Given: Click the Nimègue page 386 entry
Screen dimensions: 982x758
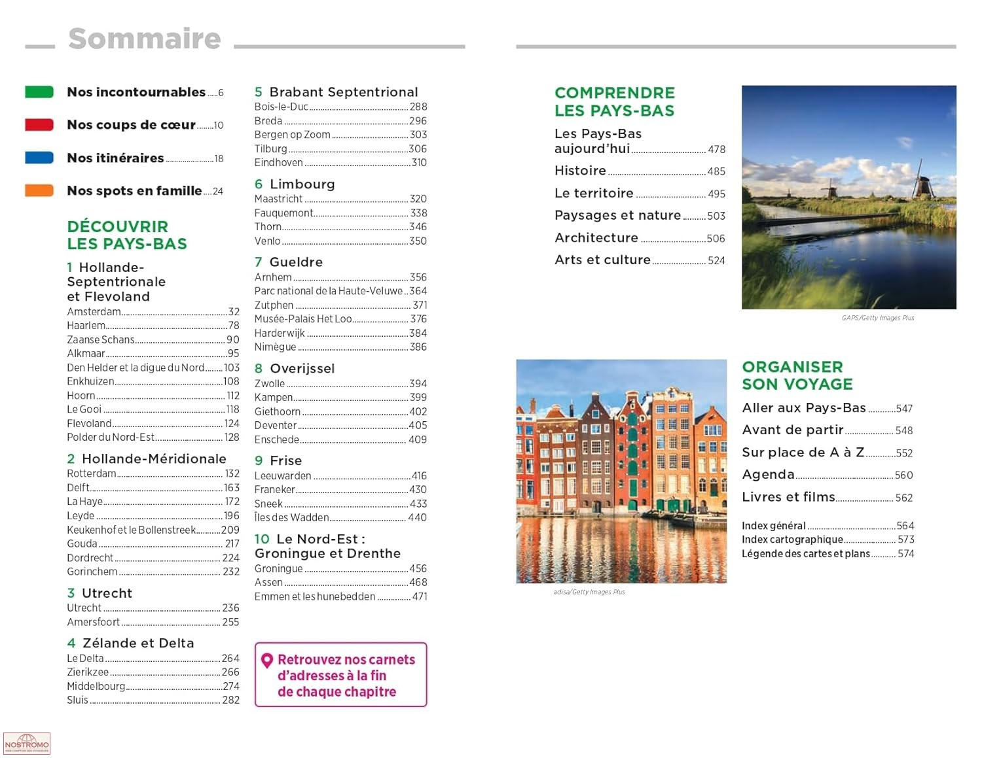Looking at the screenshot, I should (341, 347).
